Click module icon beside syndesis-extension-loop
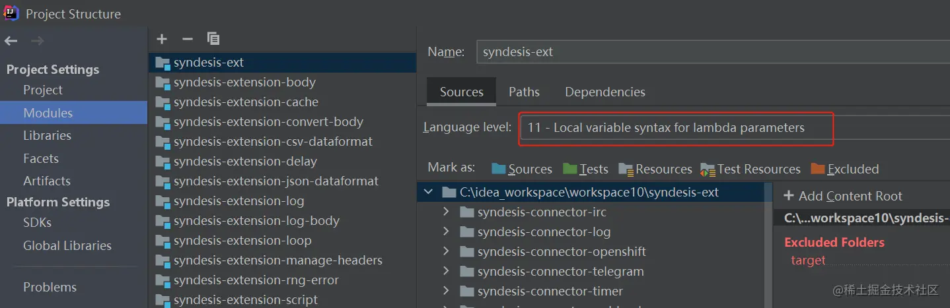 163,241
